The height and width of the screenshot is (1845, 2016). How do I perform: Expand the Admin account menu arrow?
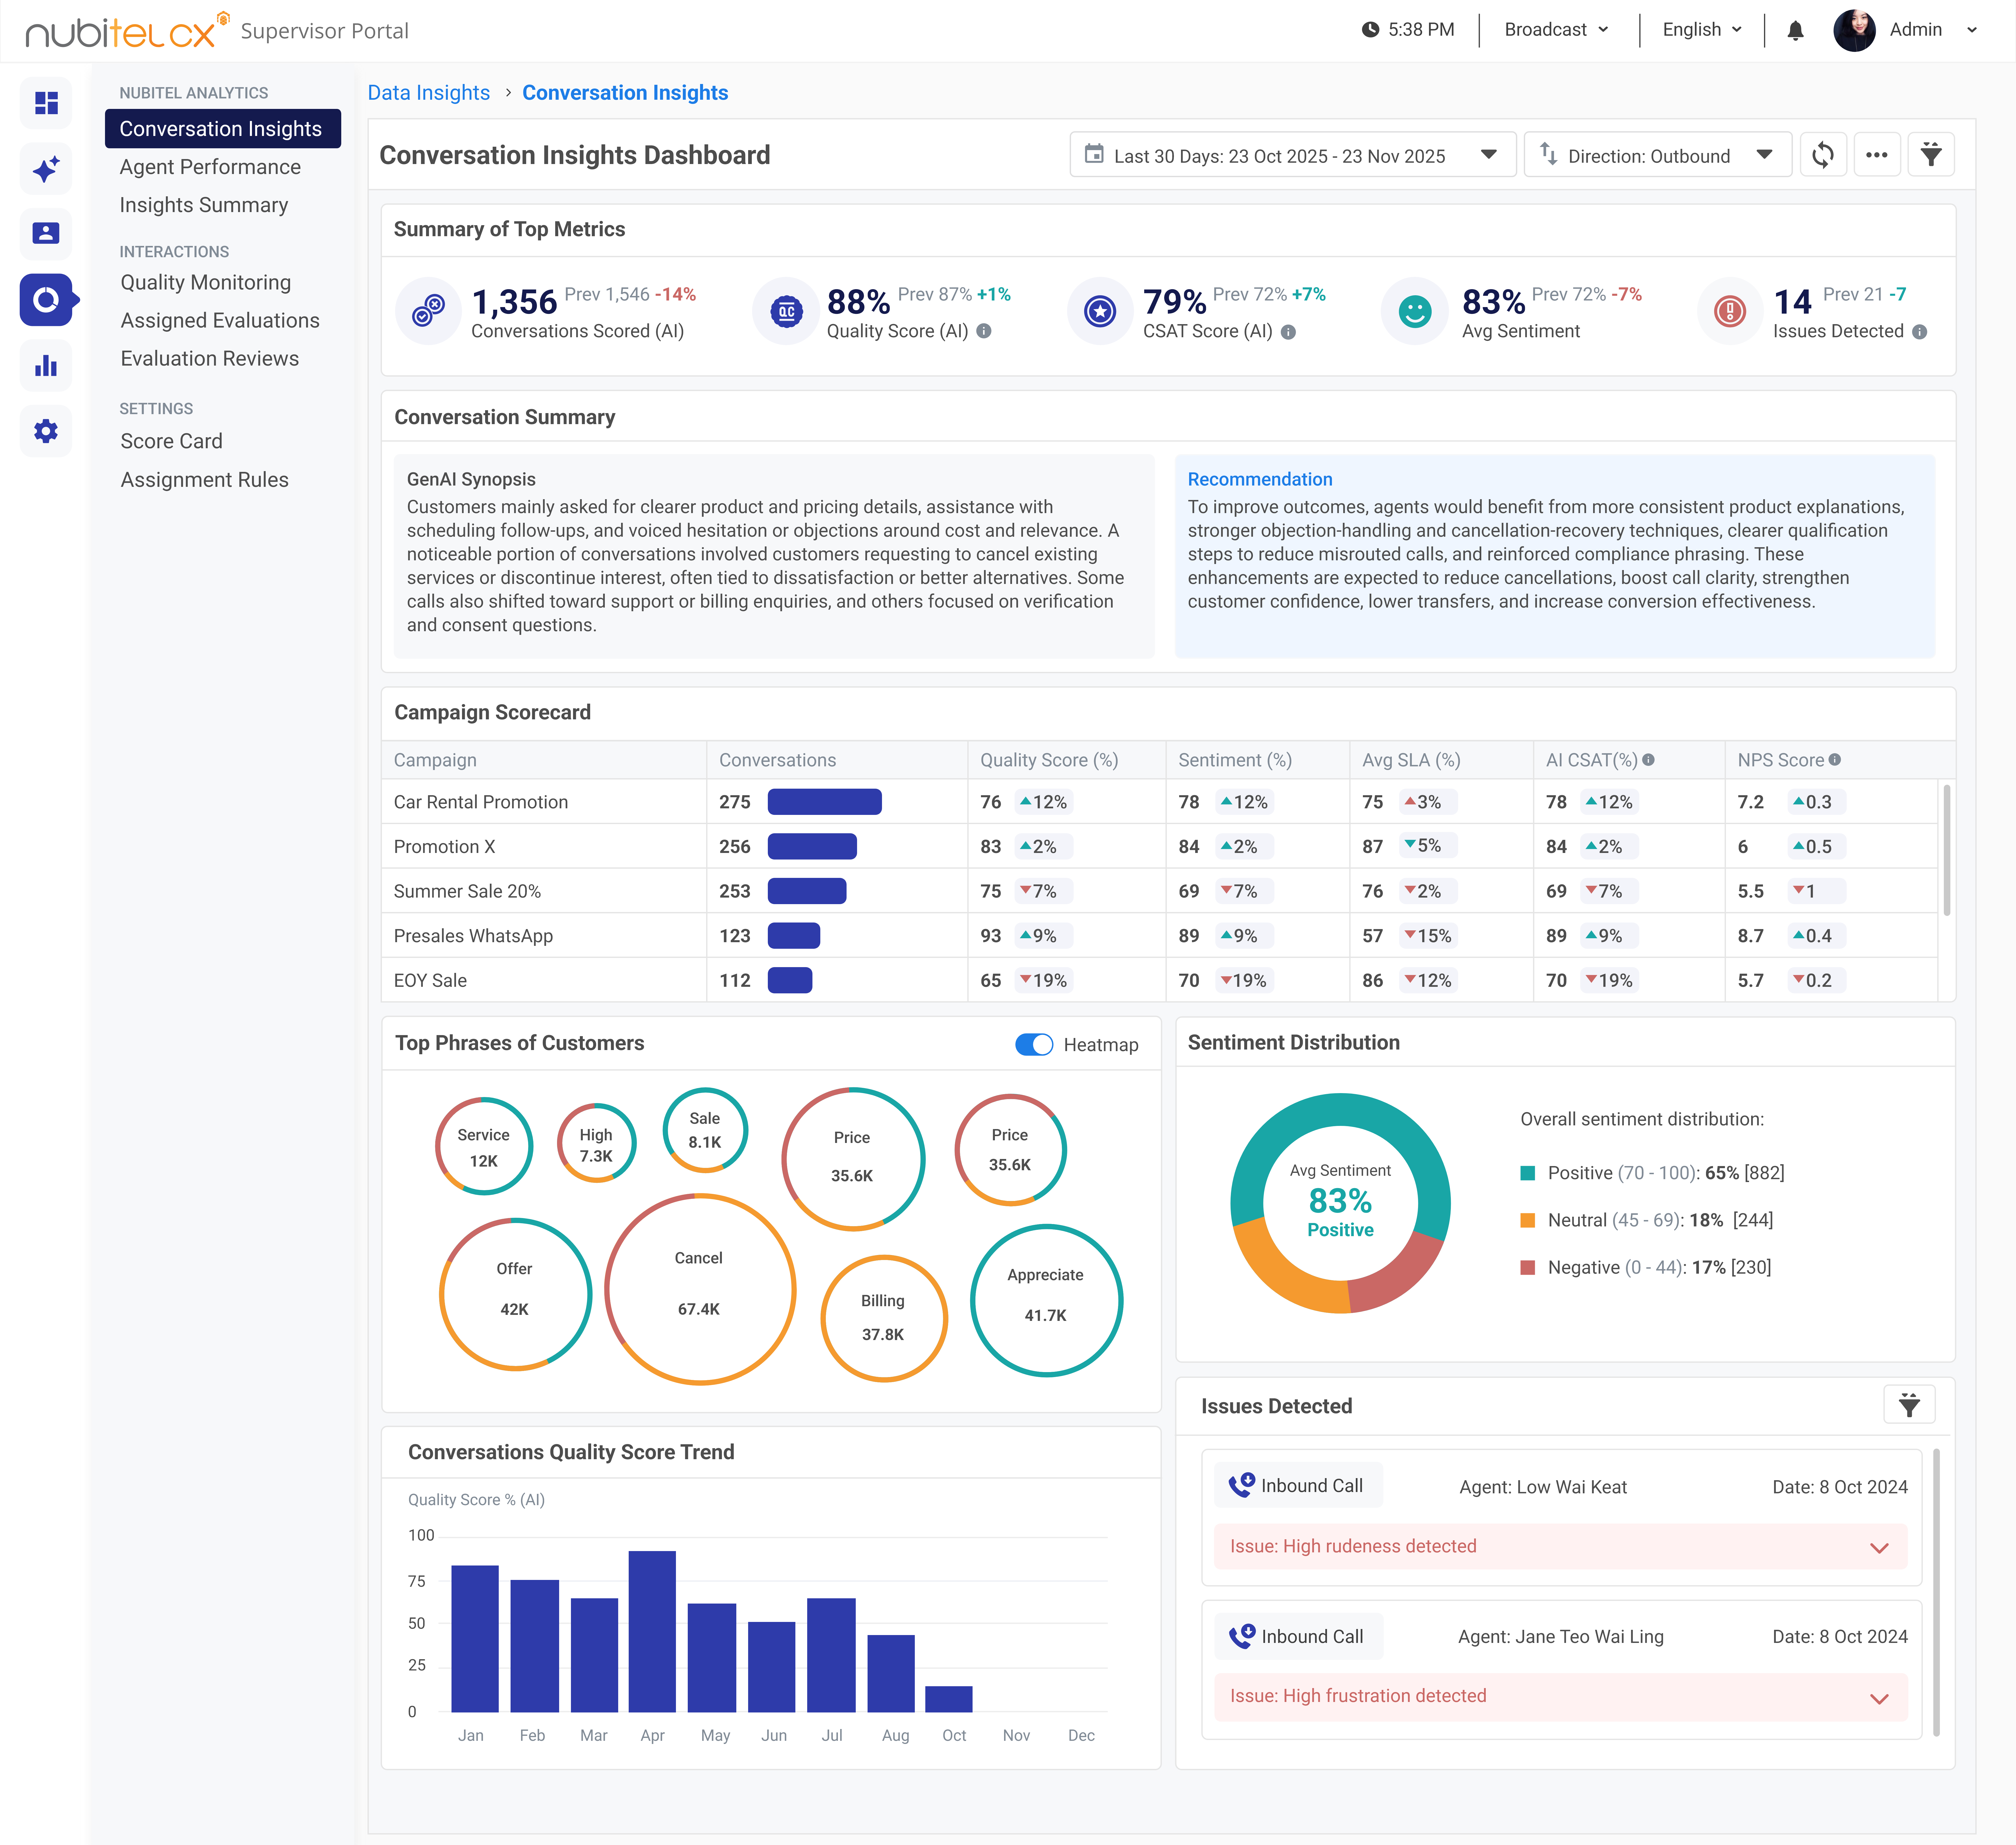(1972, 30)
